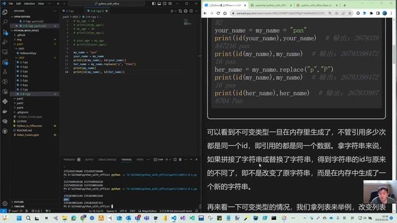Delete terminal with trash icon
397x223 pixels.
point(181,160)
